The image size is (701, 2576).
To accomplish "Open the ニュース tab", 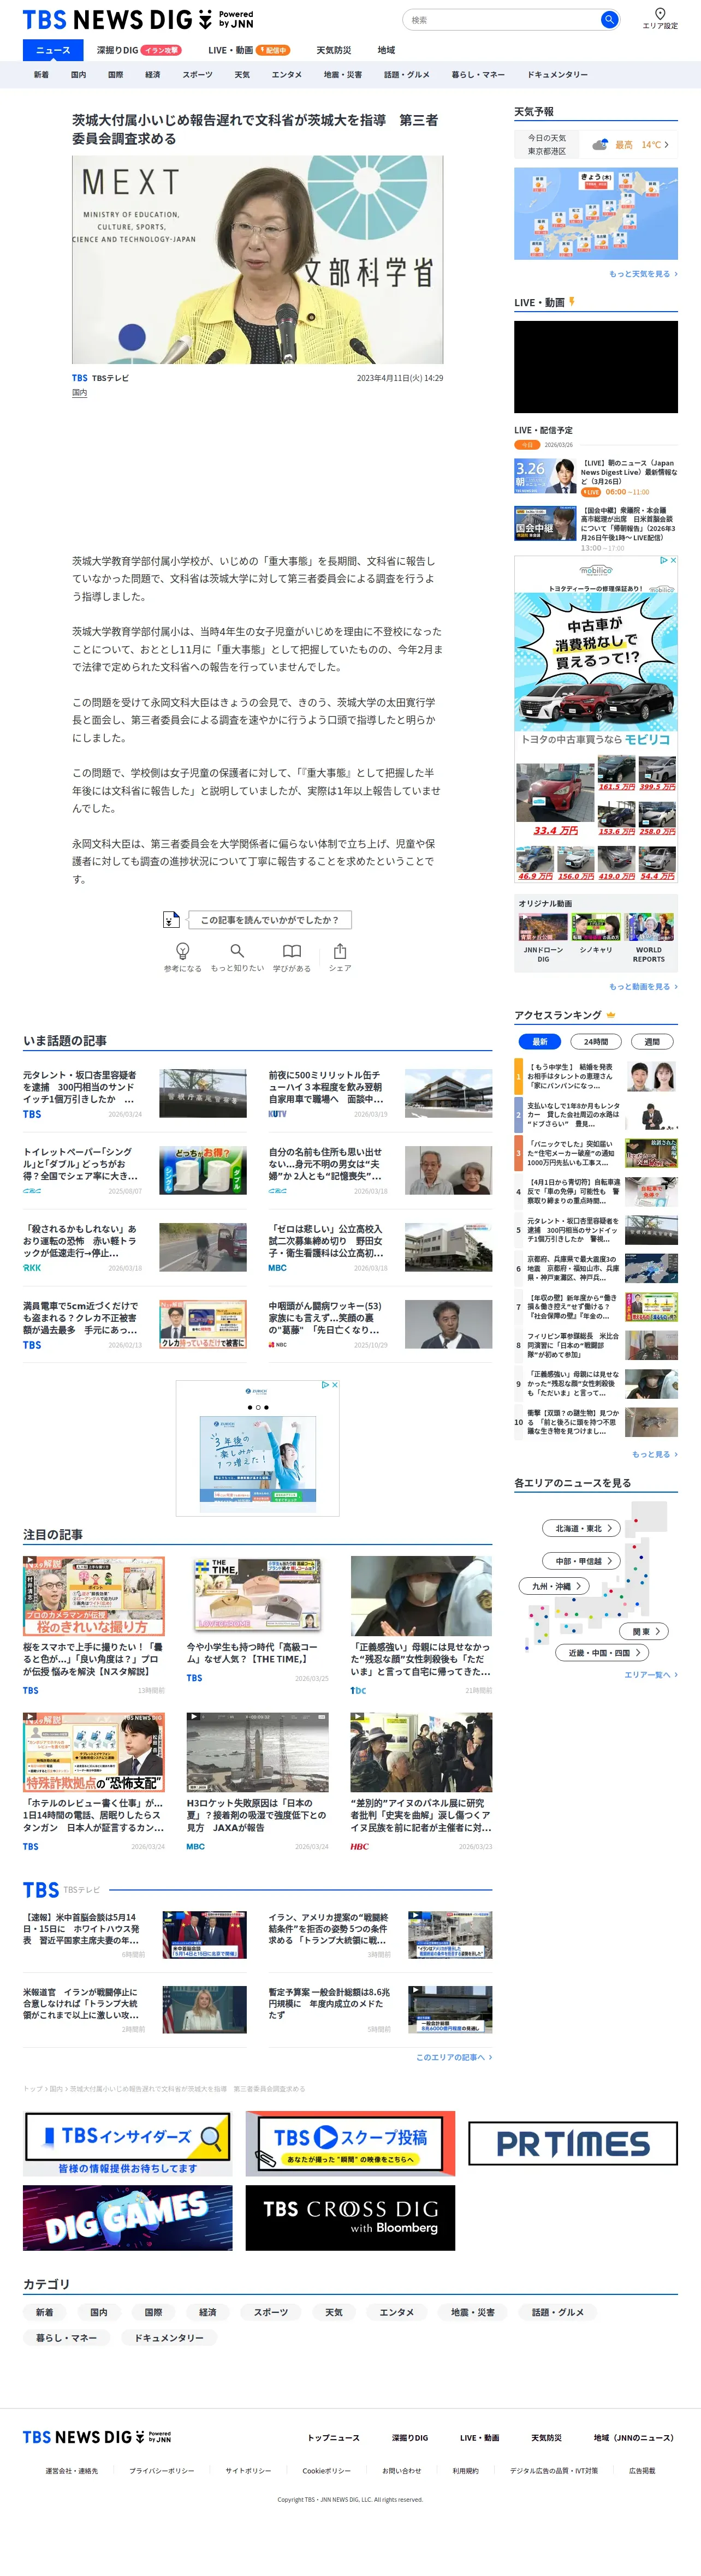I will pos(53,50).
